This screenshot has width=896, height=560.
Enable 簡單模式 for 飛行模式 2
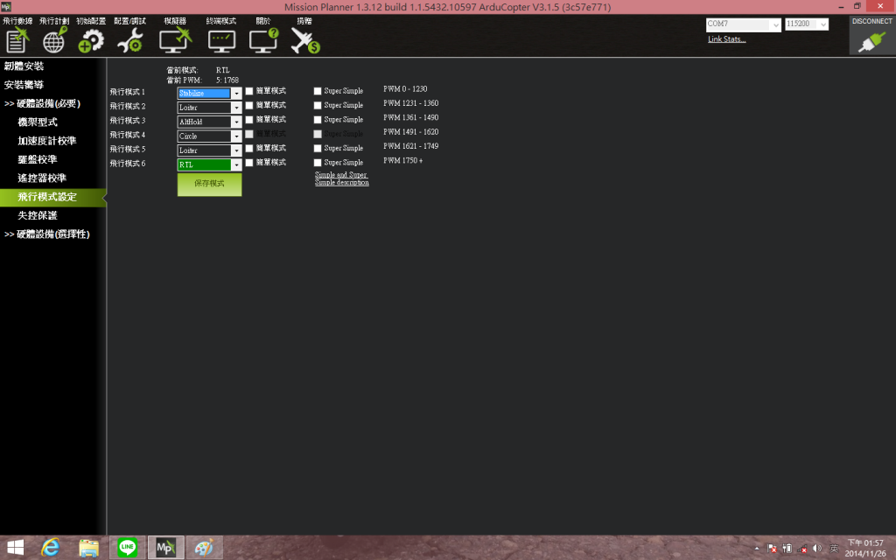pyautogui.click(x=249, y=105)
